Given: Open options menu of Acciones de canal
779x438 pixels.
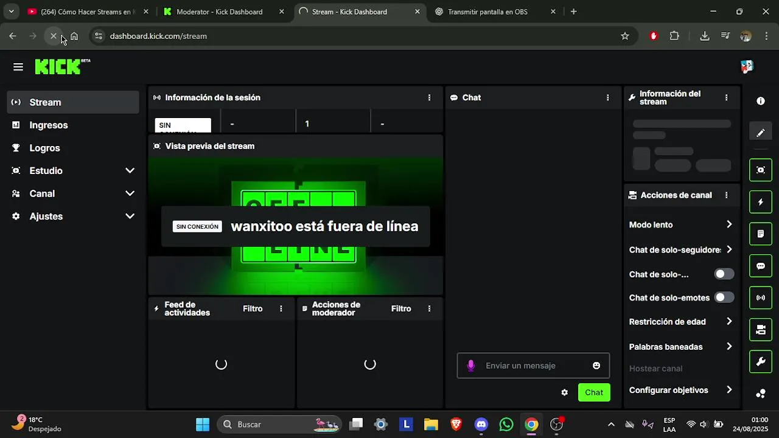Looking at the screenshot, I should point(726,195).
